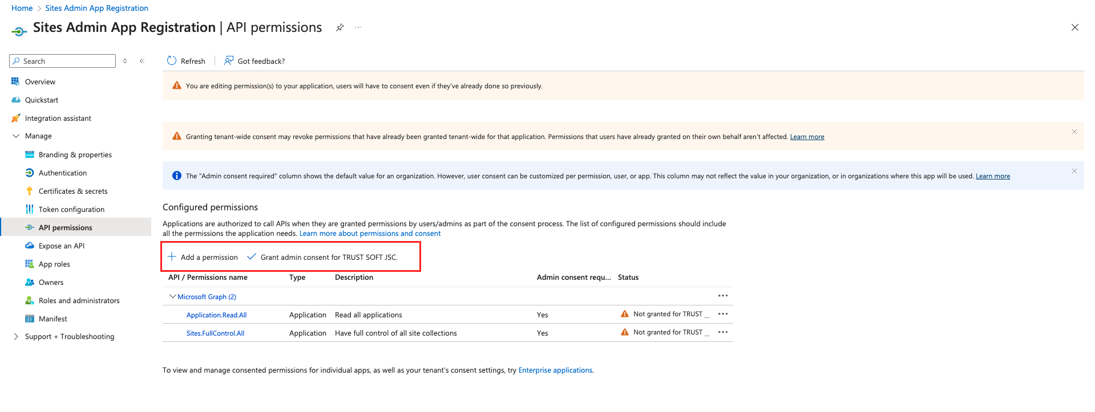This screenshot has height=412, width=1095.
Task: Click the Roles and administrators icon
Action: pos(30,300)
